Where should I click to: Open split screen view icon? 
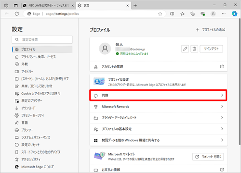[172, 14]
